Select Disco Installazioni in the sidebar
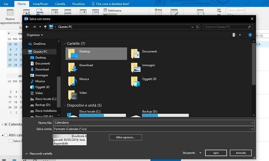 click(x=44, y=111)
